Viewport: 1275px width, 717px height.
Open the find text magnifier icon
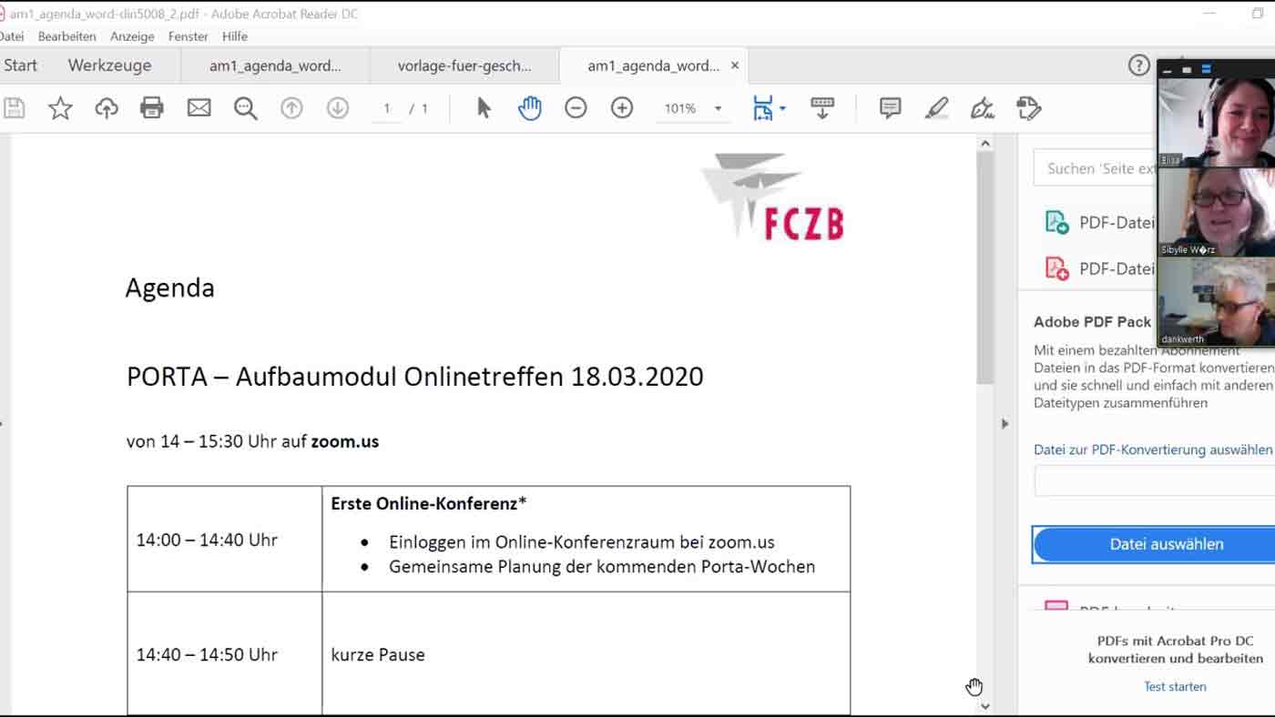245,108
